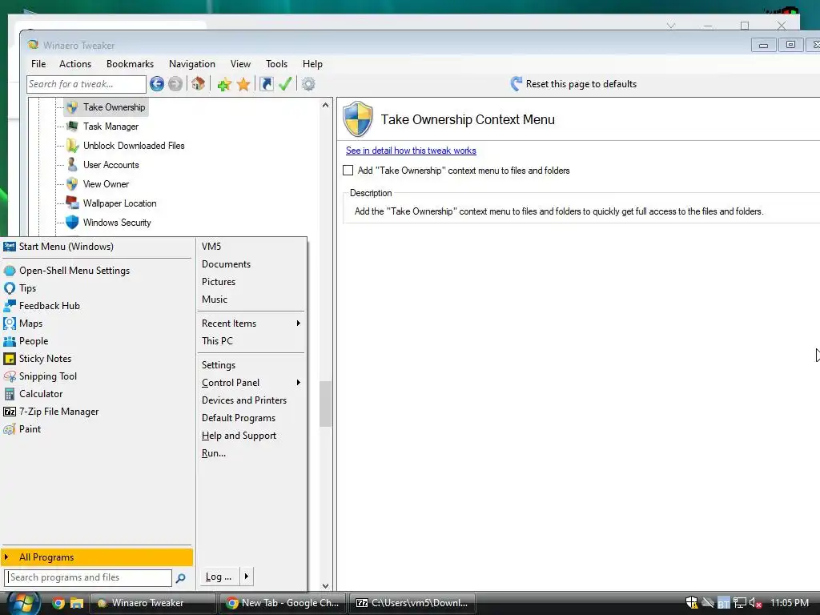
Task: Switch to New Tab - Google Chrome taskbar button
Action: (282, 603)
